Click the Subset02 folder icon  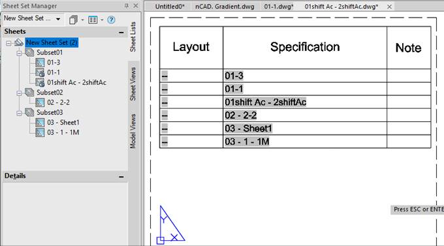29,92
